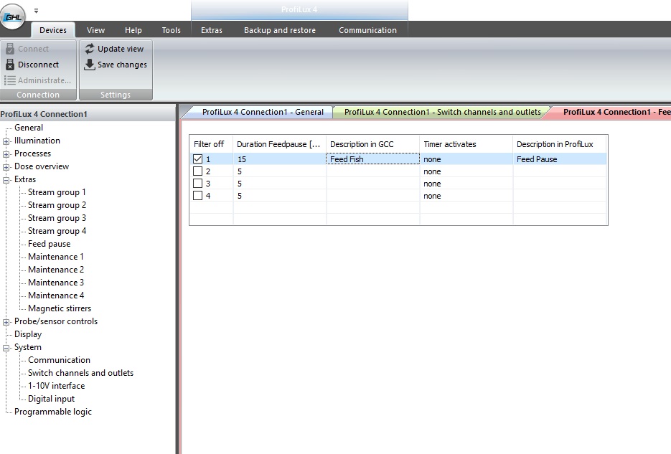Click the Update view refresh icon
Image resolution: width=671 pixels, height=454 pixels.
point(90,49)
